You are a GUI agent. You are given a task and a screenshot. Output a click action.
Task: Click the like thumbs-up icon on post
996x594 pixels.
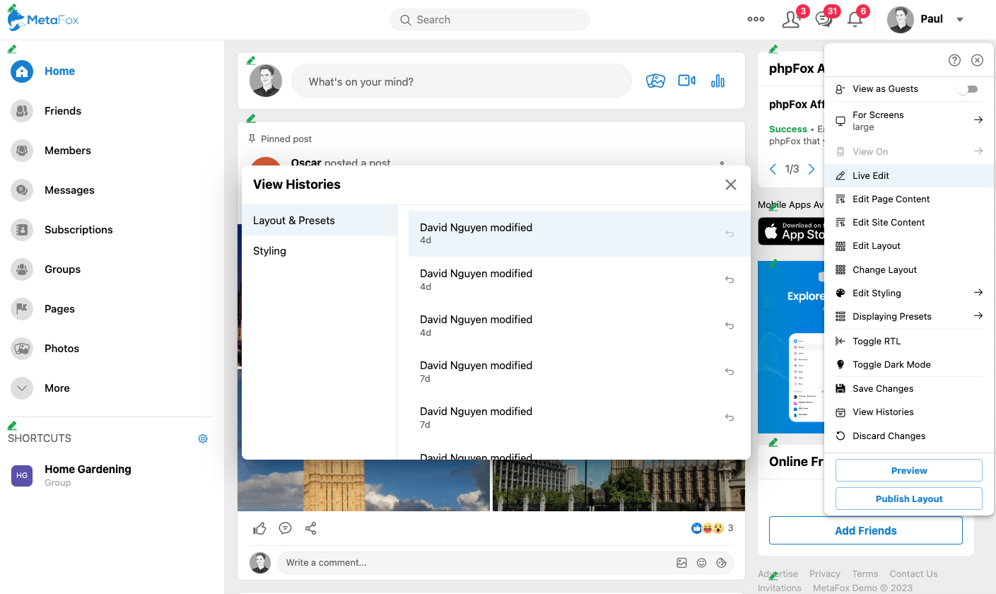(259, 528)
